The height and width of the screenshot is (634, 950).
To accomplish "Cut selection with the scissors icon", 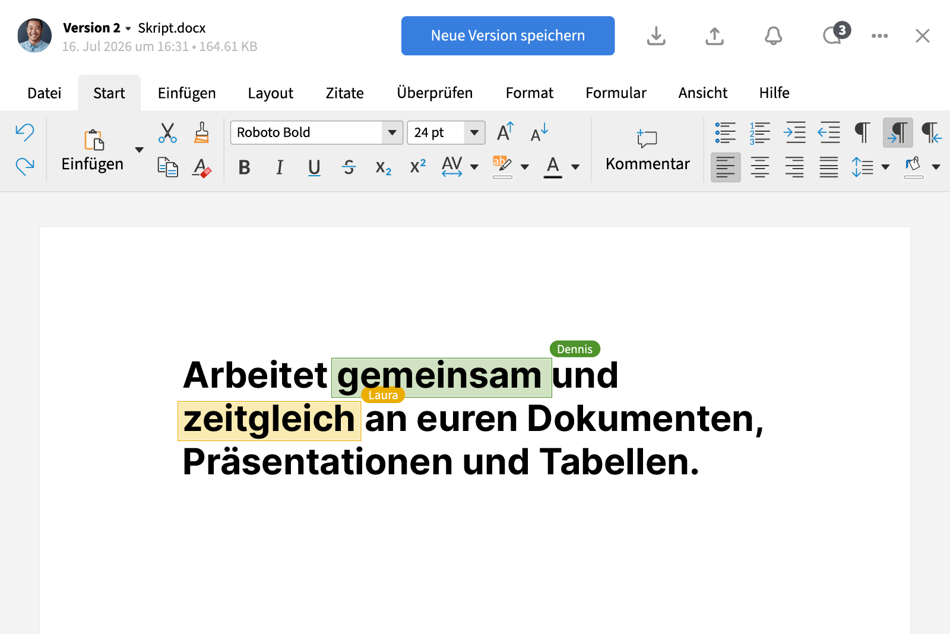I will coord(167,132).
